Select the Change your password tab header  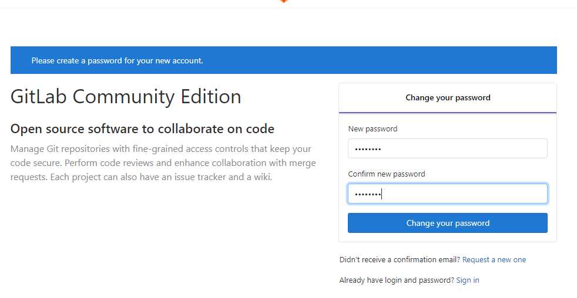(x=448, y=98)
